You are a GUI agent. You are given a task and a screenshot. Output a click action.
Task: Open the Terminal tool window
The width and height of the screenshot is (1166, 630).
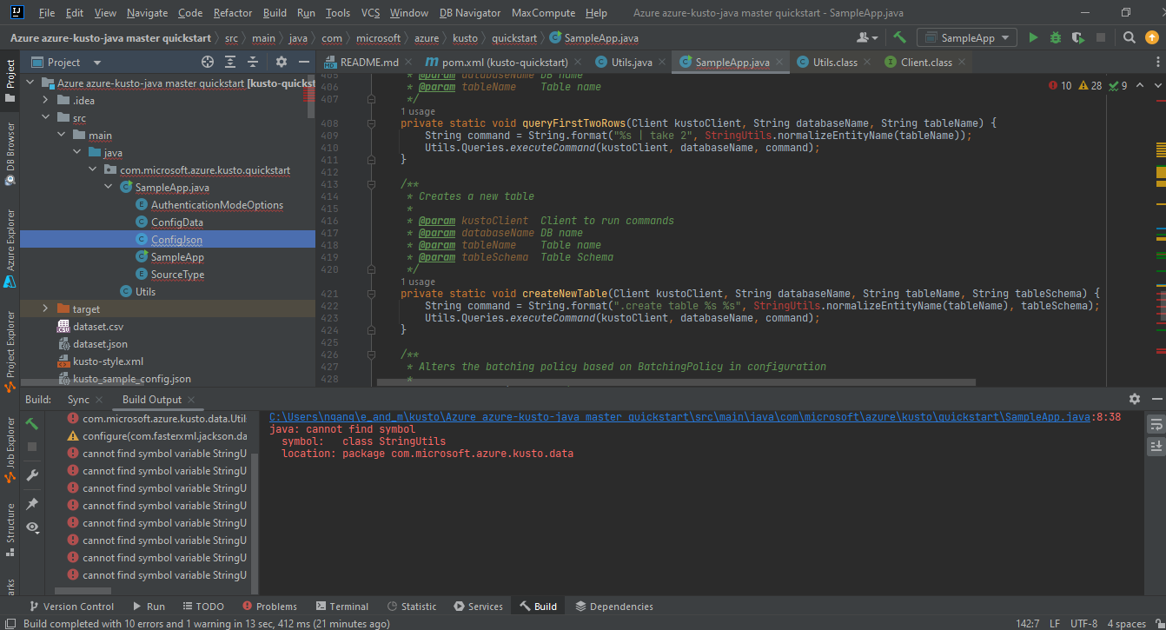(x=342, y=606)
